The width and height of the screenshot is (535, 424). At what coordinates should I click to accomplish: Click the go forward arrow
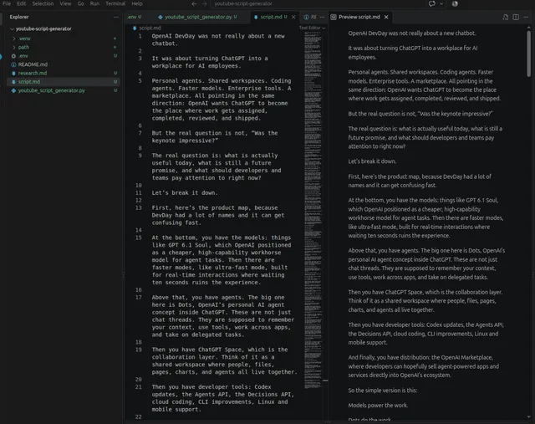(x=204, y=3)
